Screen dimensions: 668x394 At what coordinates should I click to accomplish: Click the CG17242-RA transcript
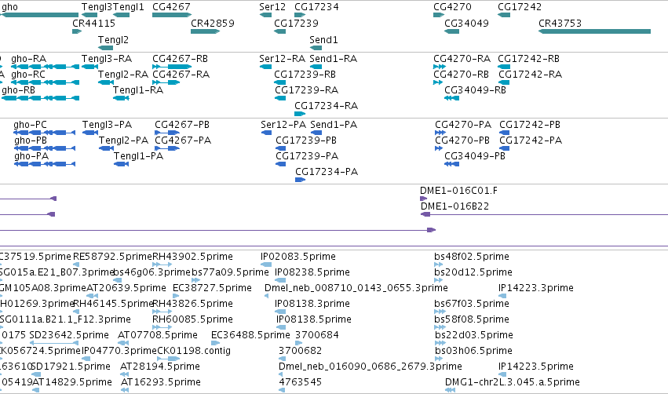click(x=504, y=82)
